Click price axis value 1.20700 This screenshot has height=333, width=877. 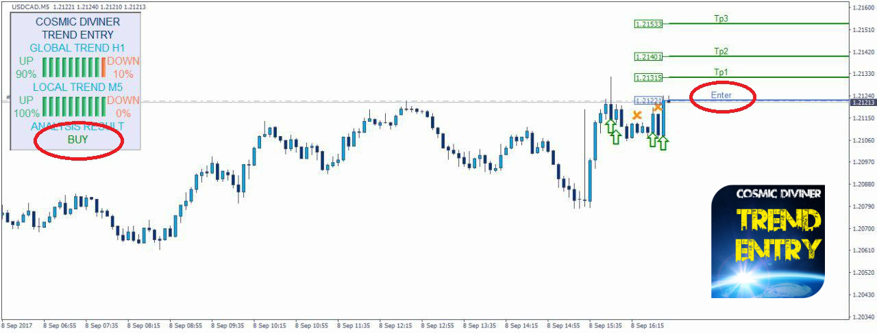pyautogui.click(x=863, y=228)
